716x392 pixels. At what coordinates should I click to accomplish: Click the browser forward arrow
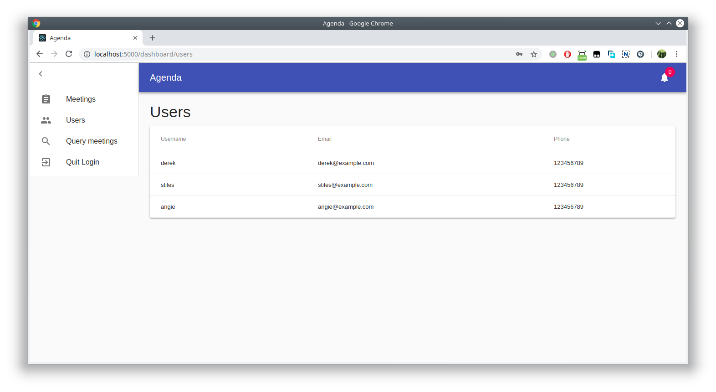(x=54, y=54)
